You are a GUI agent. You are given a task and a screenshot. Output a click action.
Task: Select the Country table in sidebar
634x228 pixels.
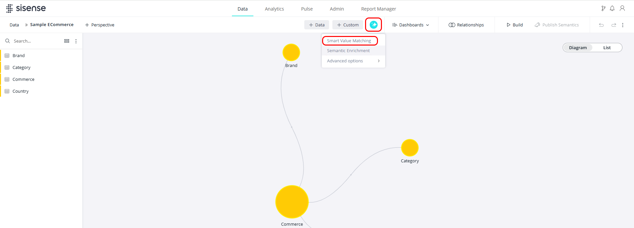(x=20, y=91)
